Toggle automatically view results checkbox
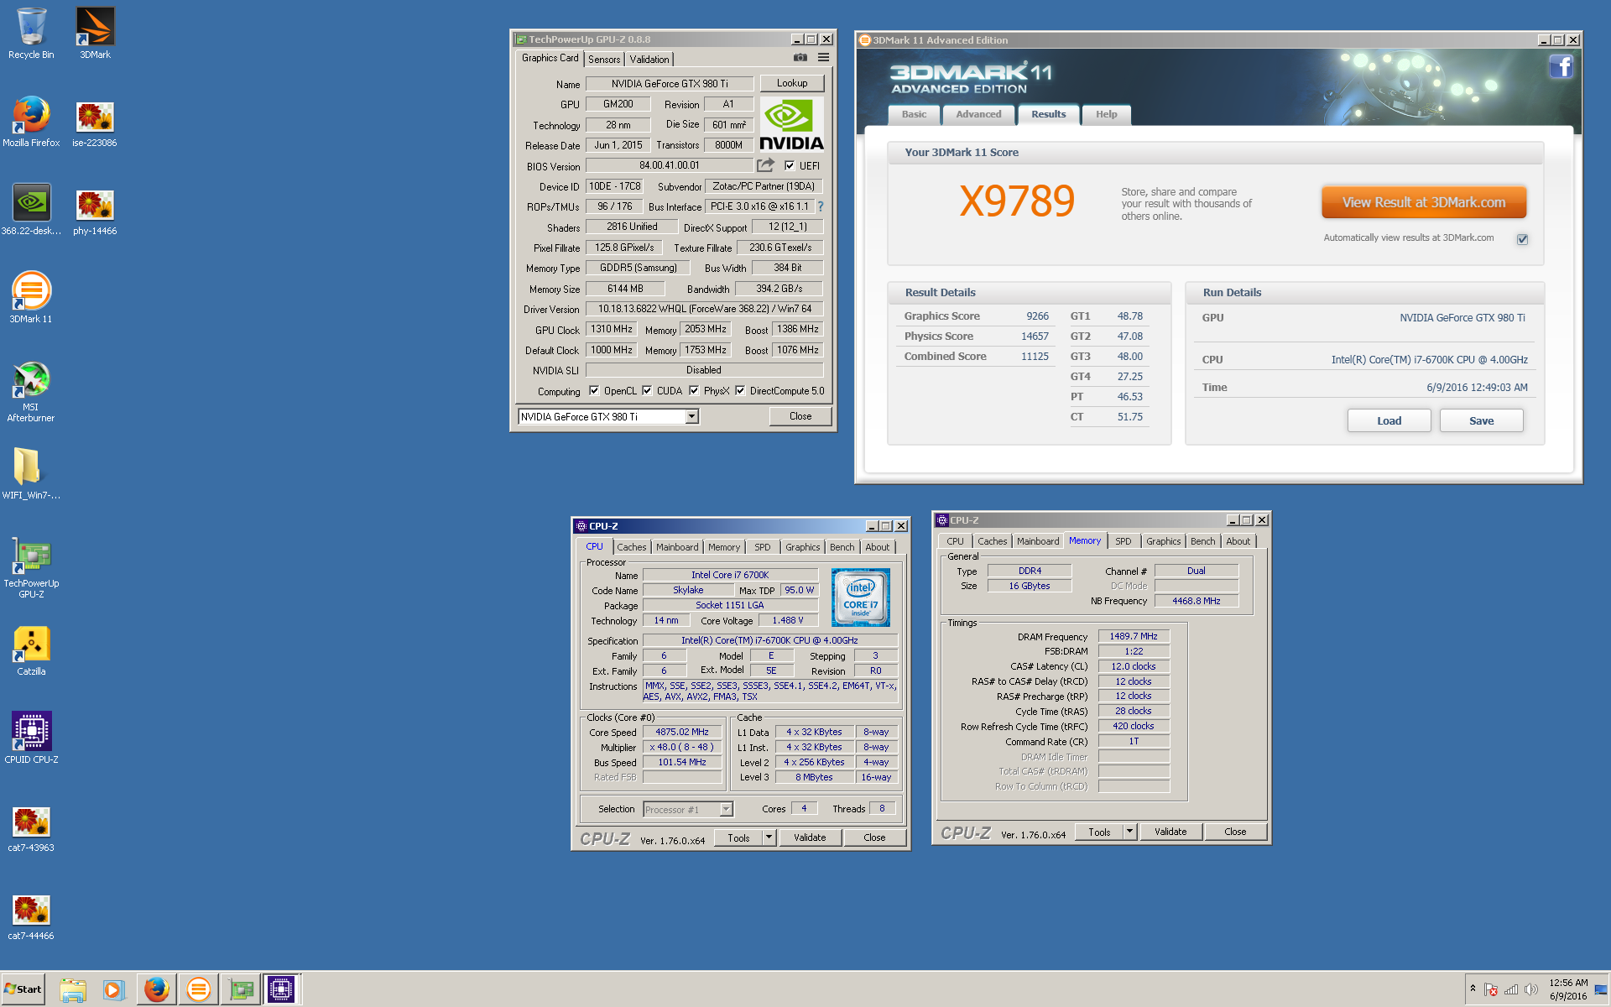Screen dimensions: 1611x1007 point(1522,239)
